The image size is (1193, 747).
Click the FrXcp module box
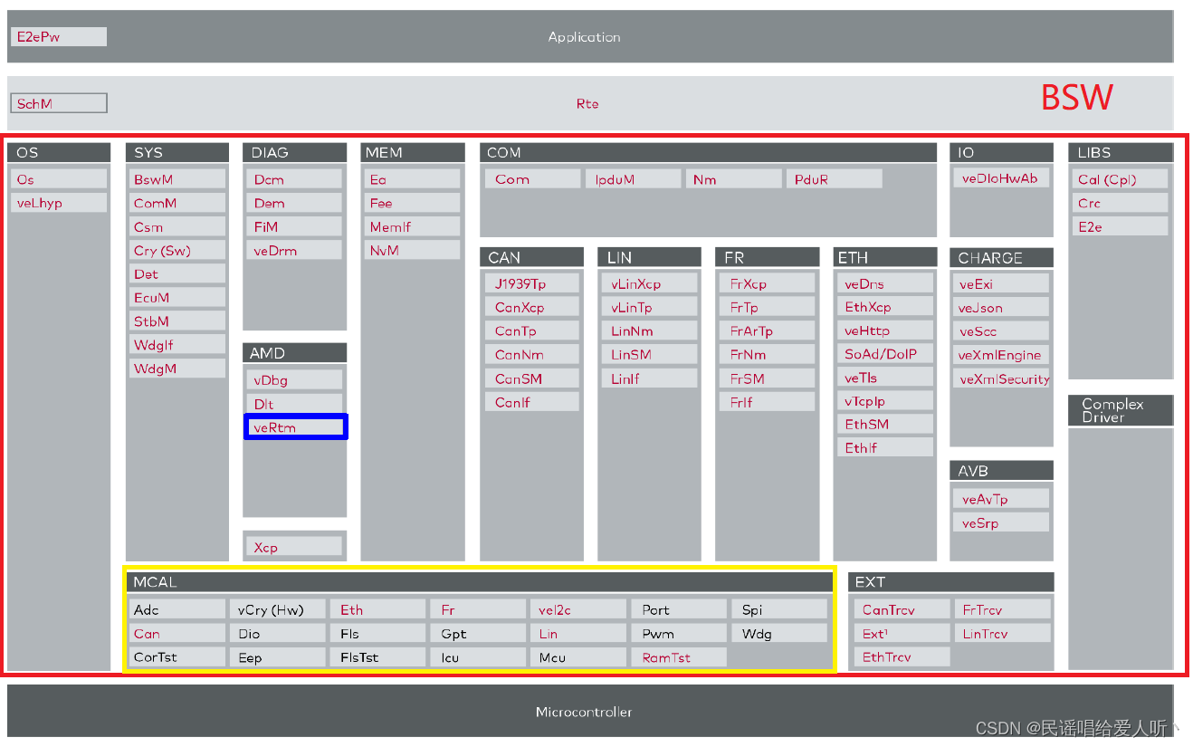pyautogui.click(x=768, y=283)
